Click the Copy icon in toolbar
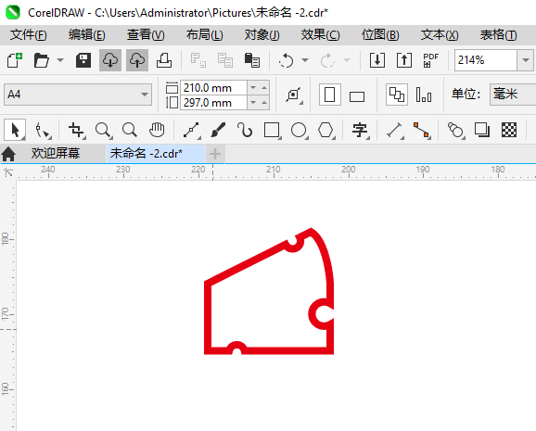Image resolution: width=536 pixels, height=431 pixels. (x=225, y=60)
